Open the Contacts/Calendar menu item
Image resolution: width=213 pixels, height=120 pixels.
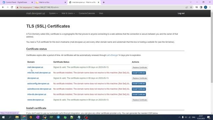point(87,13)
